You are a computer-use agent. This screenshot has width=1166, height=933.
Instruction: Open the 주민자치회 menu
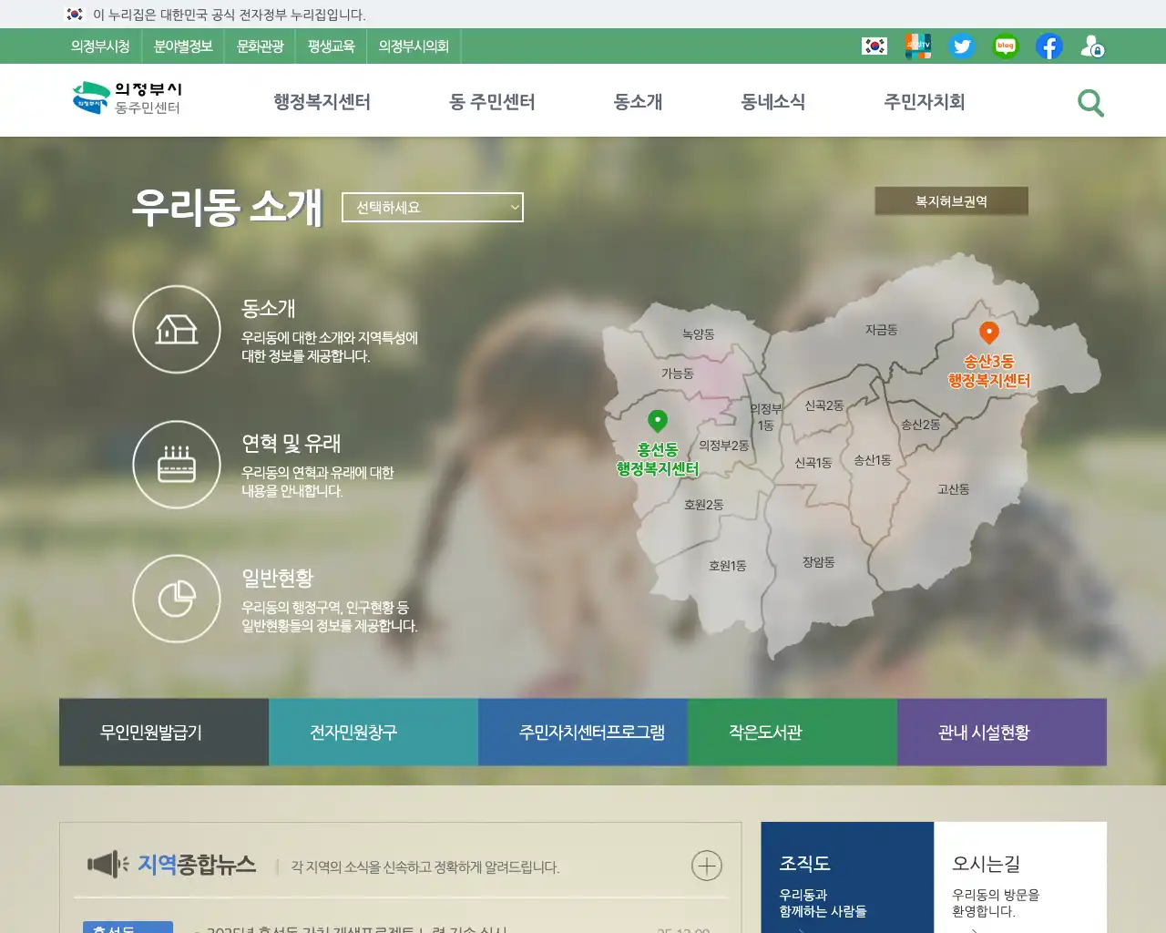click(x=923, y=103)
